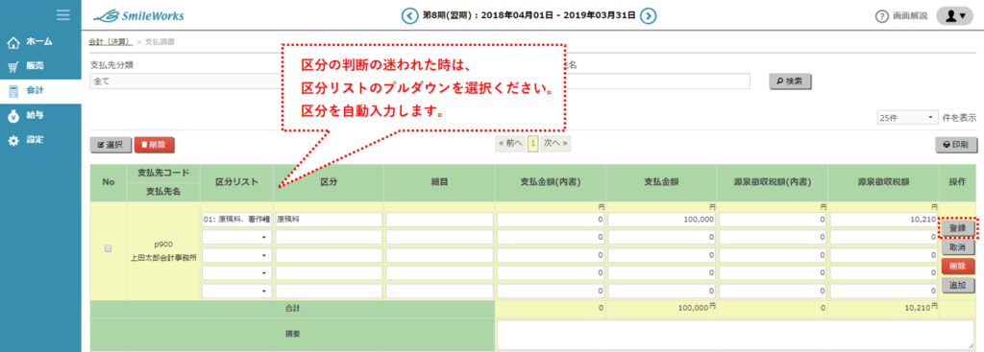Go to previous fiscal period arrow

pyautogui.click(x=409, y=15)
